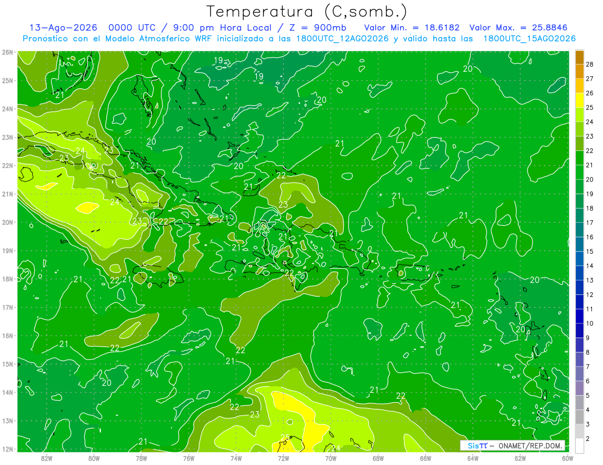Click the legend value 28
Screen dimensions: 603x465
pyautogui.click(x=589, y=64)
